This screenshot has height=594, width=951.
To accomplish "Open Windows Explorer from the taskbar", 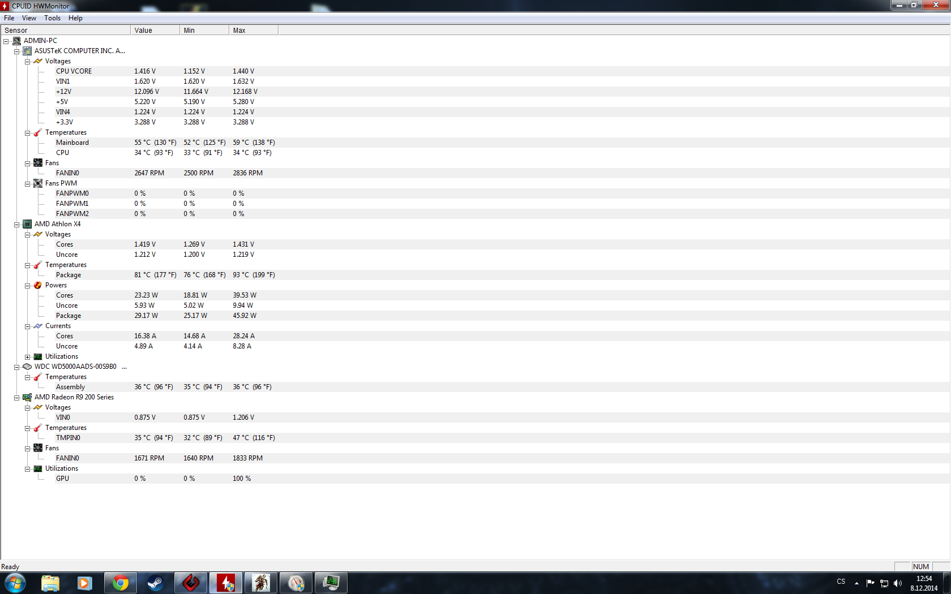I will 50,583.
